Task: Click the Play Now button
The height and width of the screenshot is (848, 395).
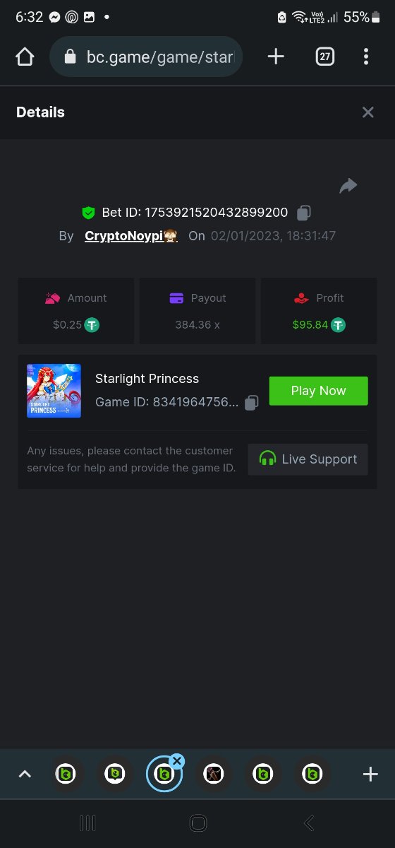Action: [x=318, y=391]
